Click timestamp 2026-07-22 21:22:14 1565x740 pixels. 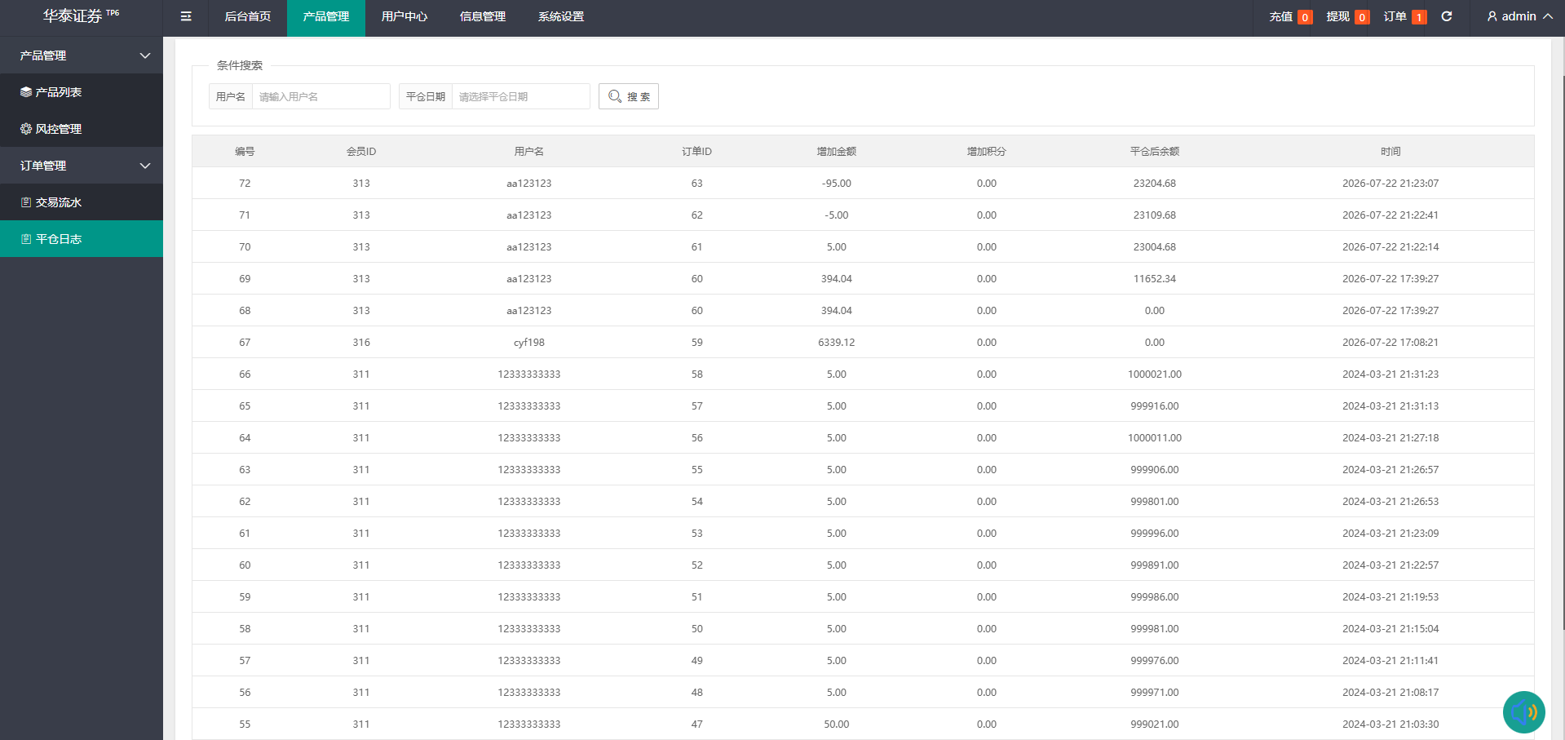[1390, 247]
